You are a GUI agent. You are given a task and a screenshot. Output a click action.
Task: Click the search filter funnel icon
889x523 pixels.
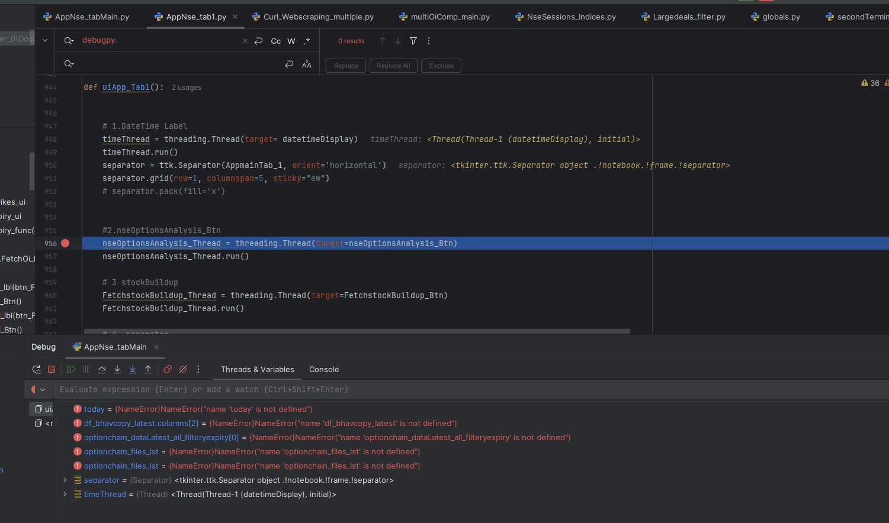tap(413, 41)
